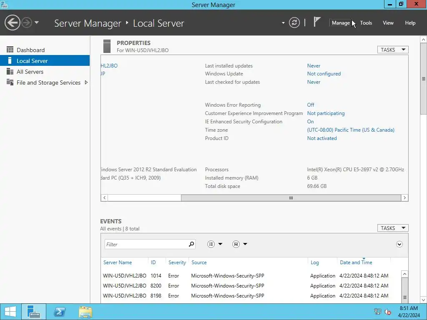The image size is (427, 320).
Task: Open dropdown arrow left of refresh icon
Action: coord(283,23)
